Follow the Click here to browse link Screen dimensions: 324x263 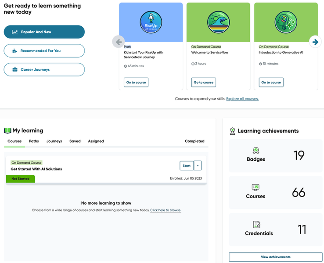[166, 210]
